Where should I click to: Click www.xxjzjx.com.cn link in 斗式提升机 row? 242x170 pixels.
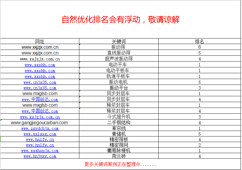[40, 117]
